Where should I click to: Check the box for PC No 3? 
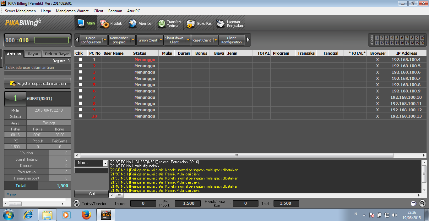coord(80,72)
